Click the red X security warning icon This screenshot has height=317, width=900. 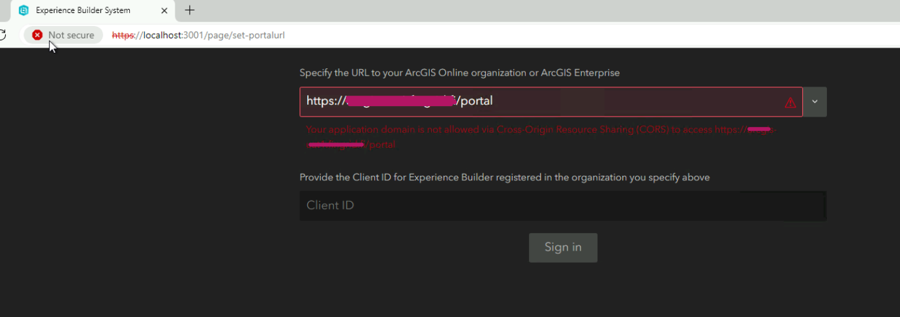[38, 35]
